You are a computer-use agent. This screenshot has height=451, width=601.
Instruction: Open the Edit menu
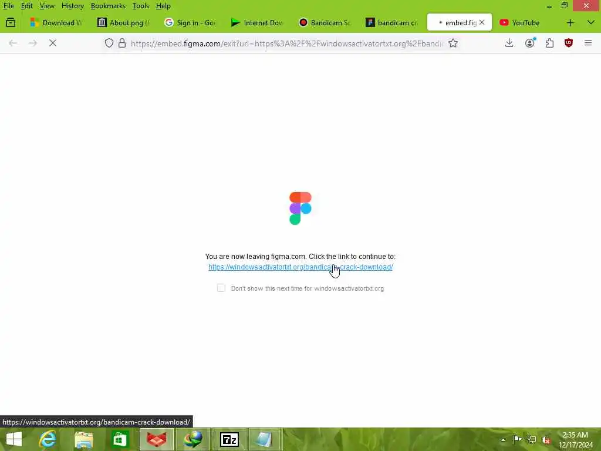26,6
